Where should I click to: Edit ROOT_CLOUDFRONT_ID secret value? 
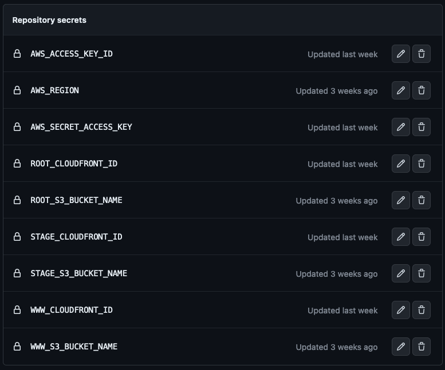click(401, 164)
